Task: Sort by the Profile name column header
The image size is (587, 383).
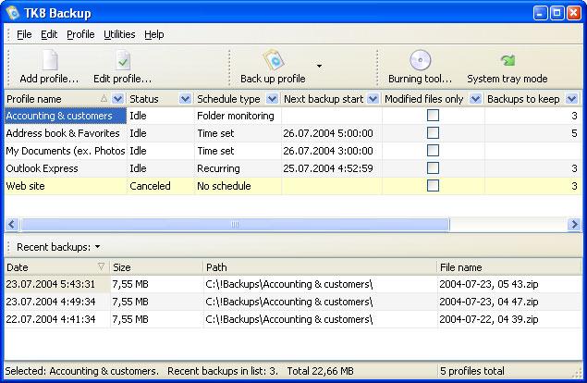Action: [x=33, y=99]
